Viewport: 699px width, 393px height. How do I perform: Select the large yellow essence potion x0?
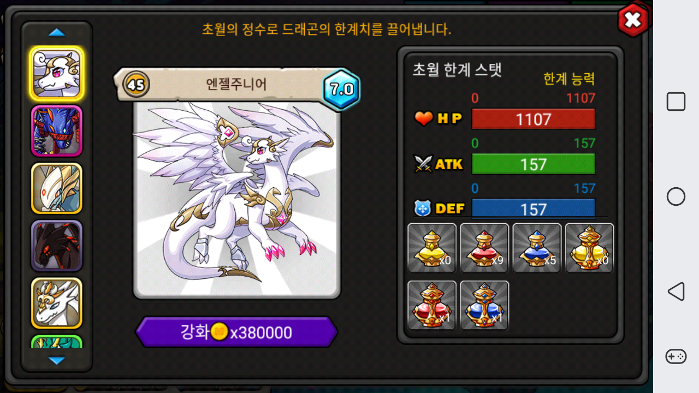589,248
